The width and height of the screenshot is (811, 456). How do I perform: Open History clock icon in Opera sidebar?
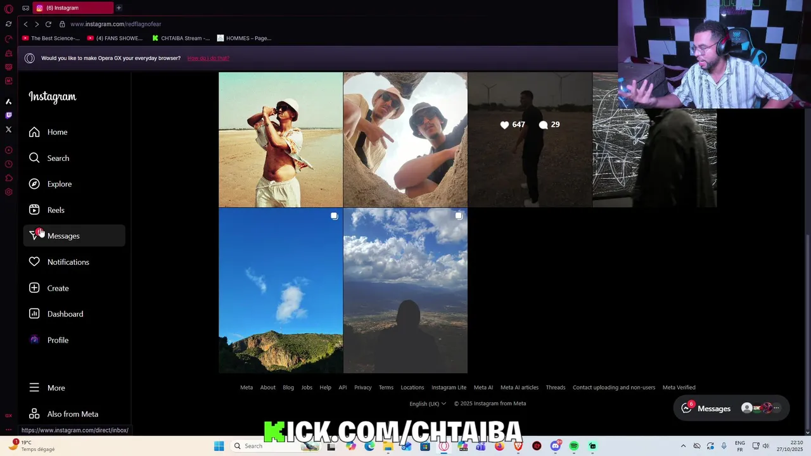[x=8, y=164]
